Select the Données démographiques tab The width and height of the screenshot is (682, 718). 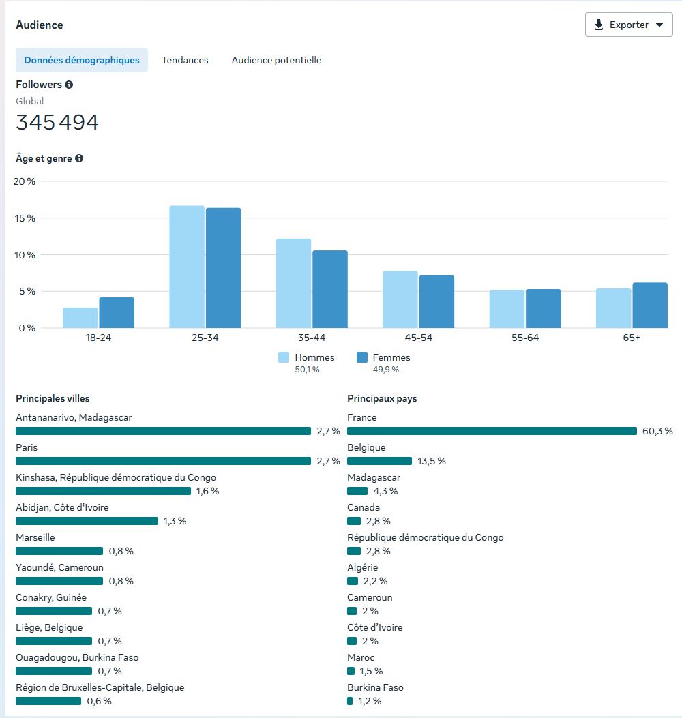pyautogui.click(x=82, y=60)
